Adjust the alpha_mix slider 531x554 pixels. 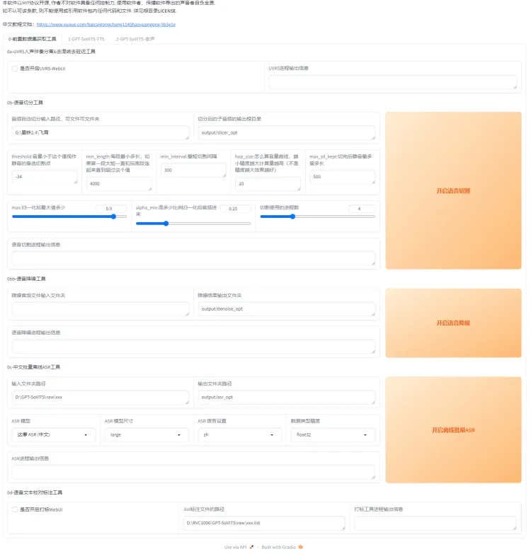[x=193, y=224]
